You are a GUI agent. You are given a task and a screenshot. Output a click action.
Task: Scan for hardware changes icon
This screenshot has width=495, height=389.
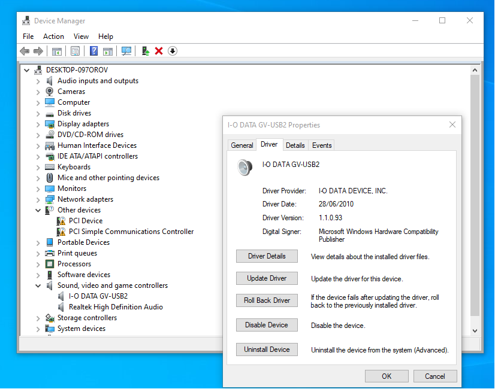pos(126,51)
